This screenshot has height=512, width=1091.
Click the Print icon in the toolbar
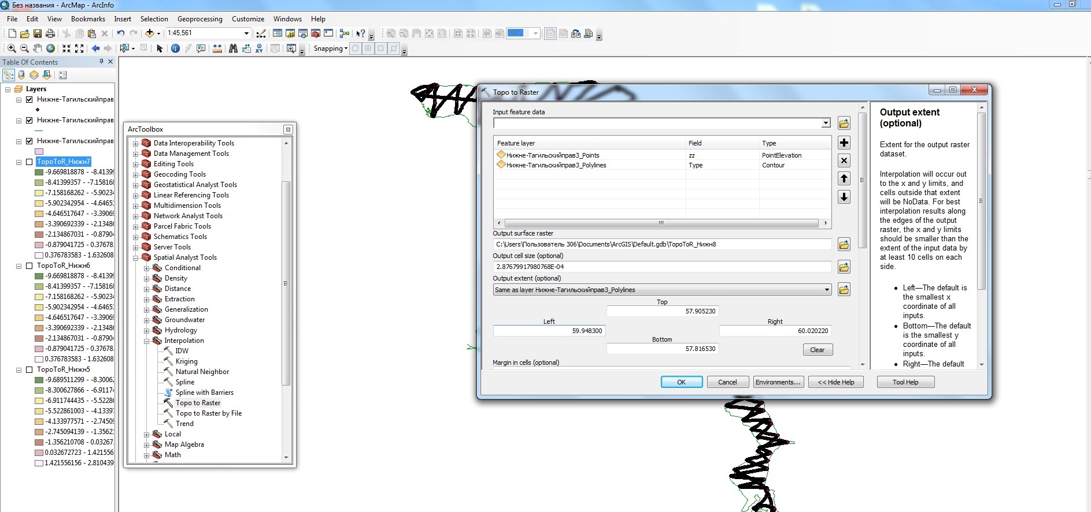tap(50, 33)
